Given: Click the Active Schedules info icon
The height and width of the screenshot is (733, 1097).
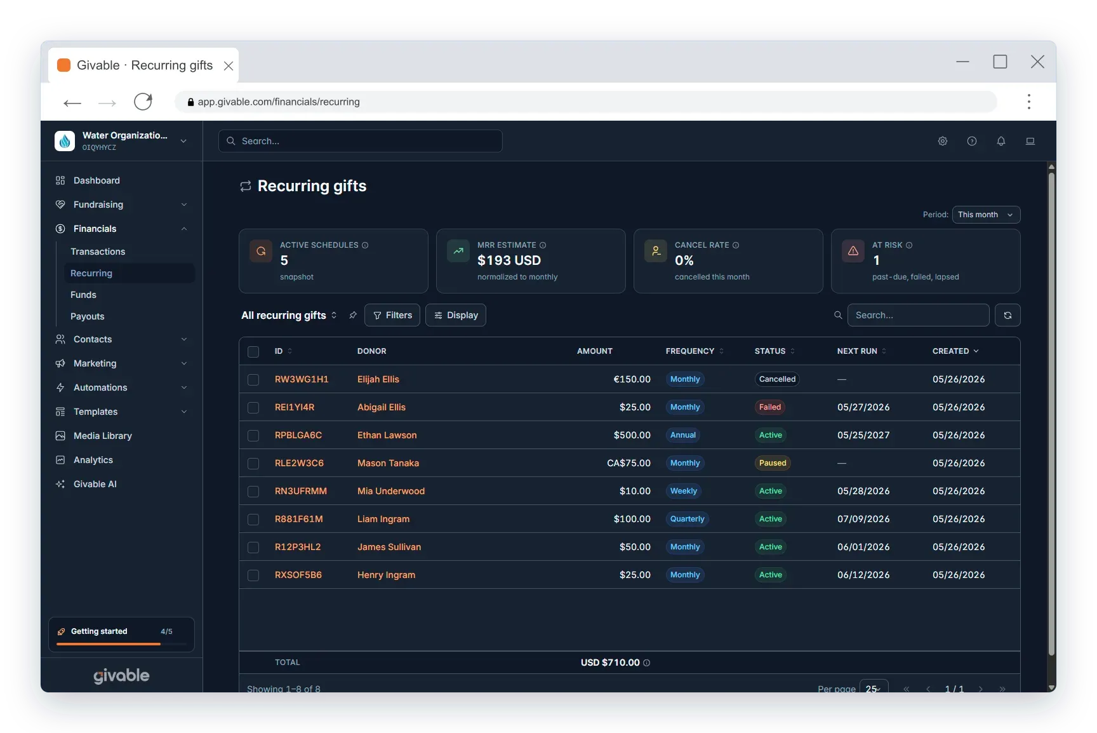Looking at the screenshot, I should click(365, 245).
